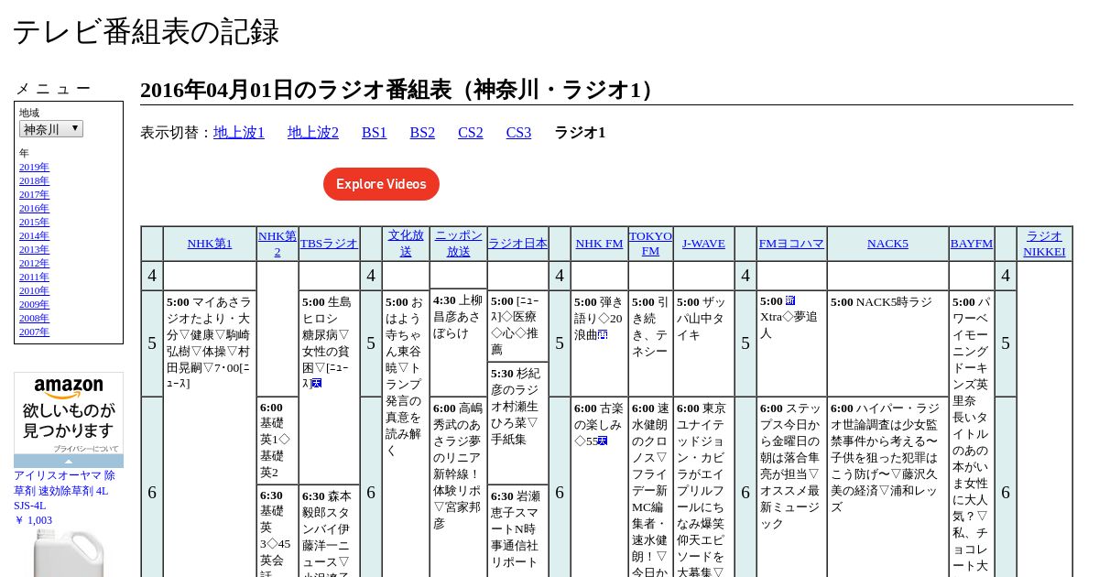
Task: Click the 6:30 森本毅郎スタンバイ program cell
Action: click(x=329, y=531)
